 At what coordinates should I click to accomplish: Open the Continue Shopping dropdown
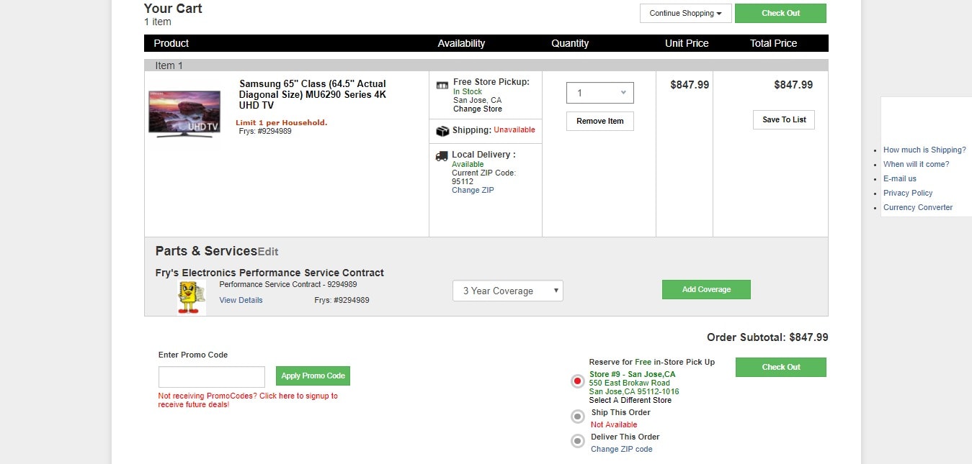pyautogui.click(x=685, y=13)
